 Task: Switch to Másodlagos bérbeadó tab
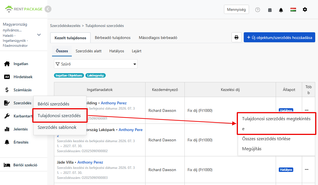(158, 38)
